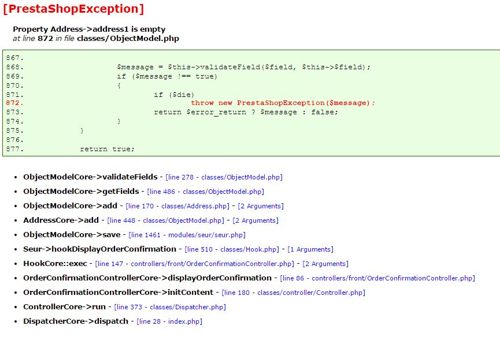The width and height of the screenshot is (500, 348).
Task: Click the 'Property Address->address1 is empty' message
Action: point(89,29)
